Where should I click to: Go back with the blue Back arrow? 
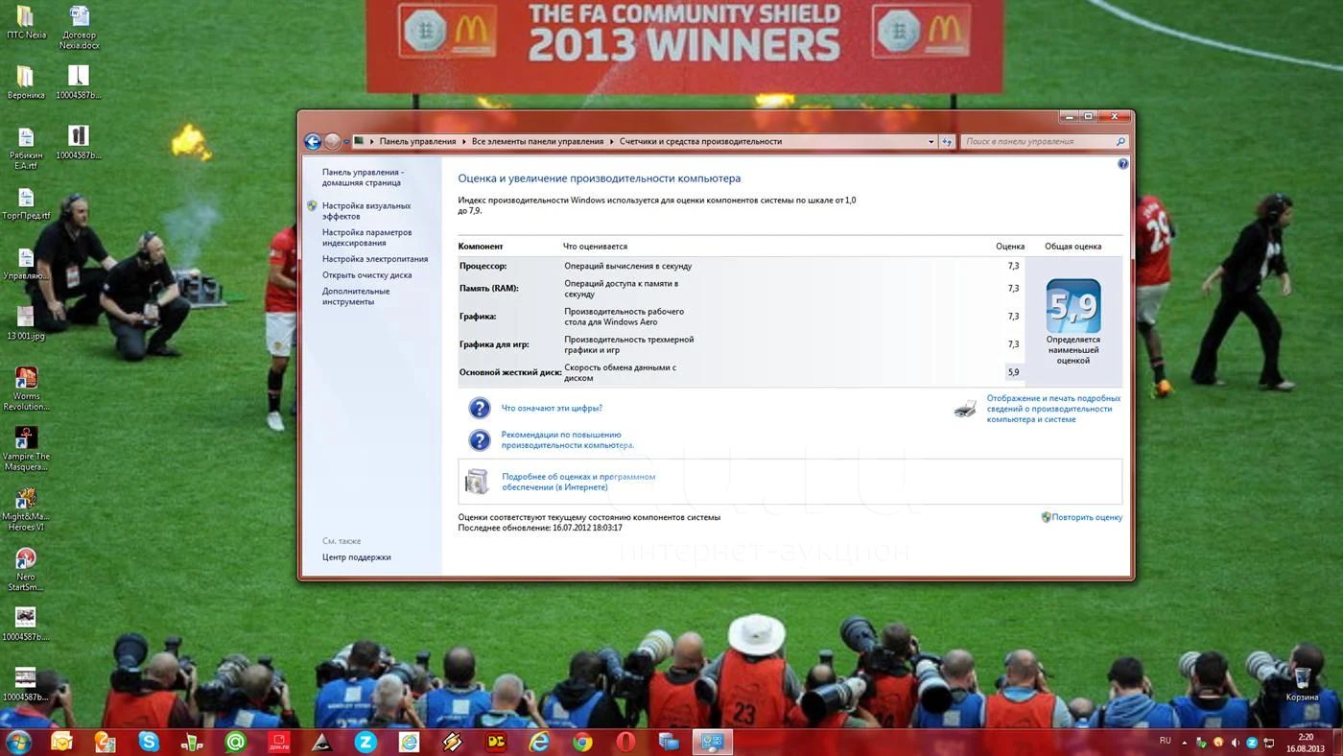(x=313, y=141)
